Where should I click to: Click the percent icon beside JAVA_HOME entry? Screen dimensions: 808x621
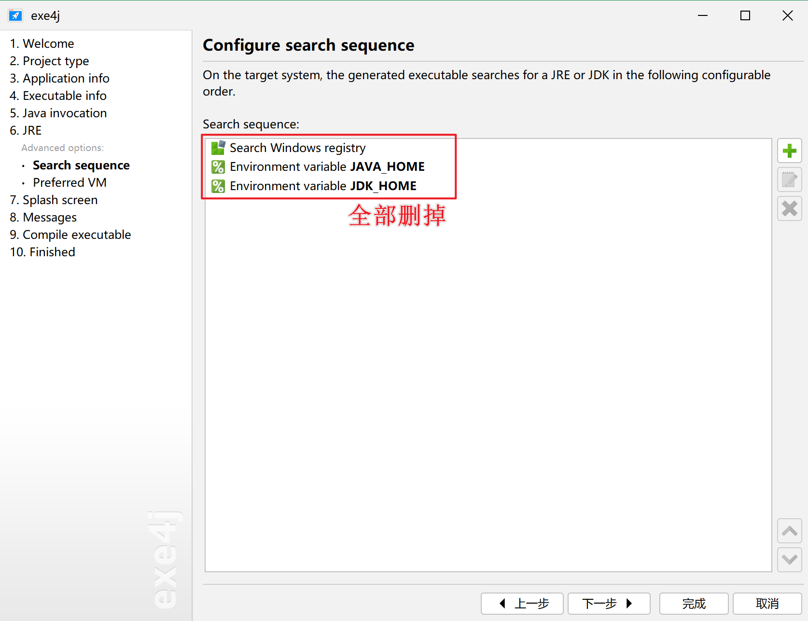(218, 167)
